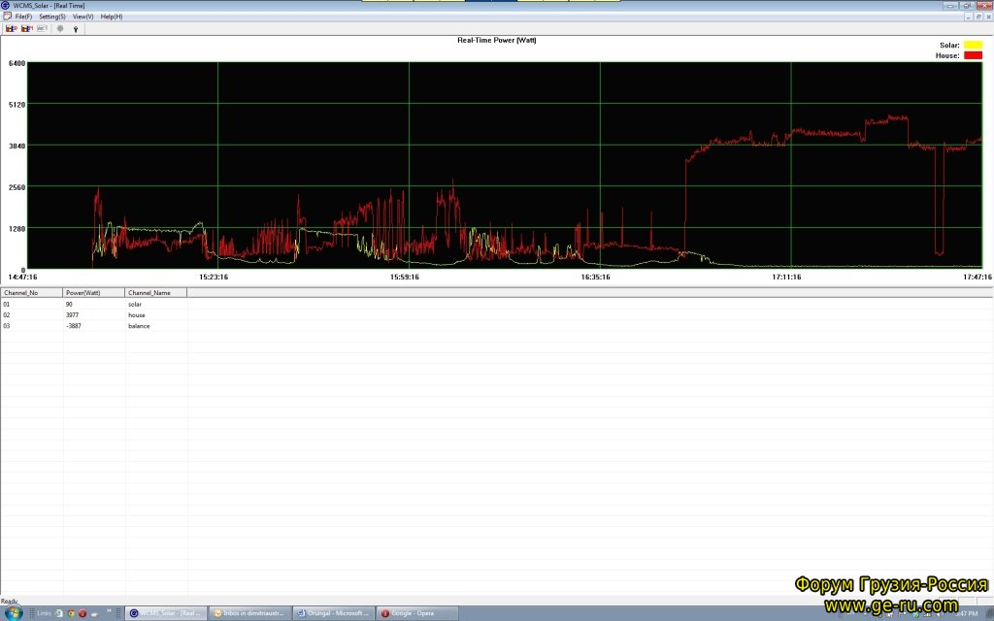
Task: Close the inner Real Time child window
Action: [x=988, y=16]
